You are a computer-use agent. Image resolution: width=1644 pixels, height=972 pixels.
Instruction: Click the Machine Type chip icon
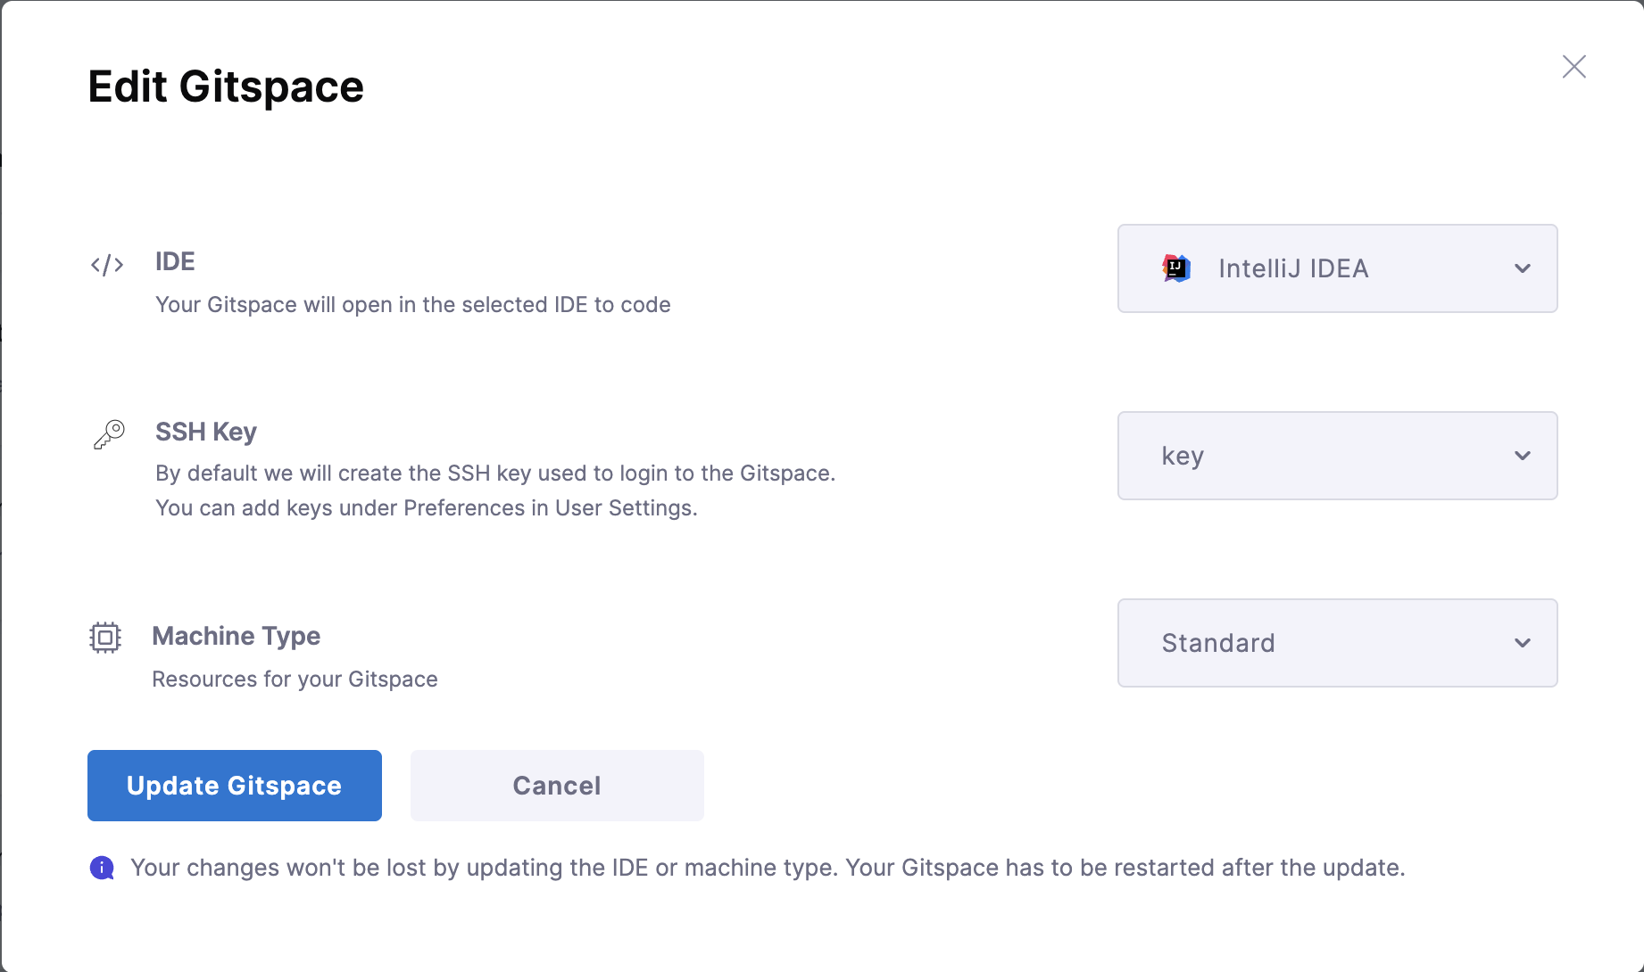105,638
